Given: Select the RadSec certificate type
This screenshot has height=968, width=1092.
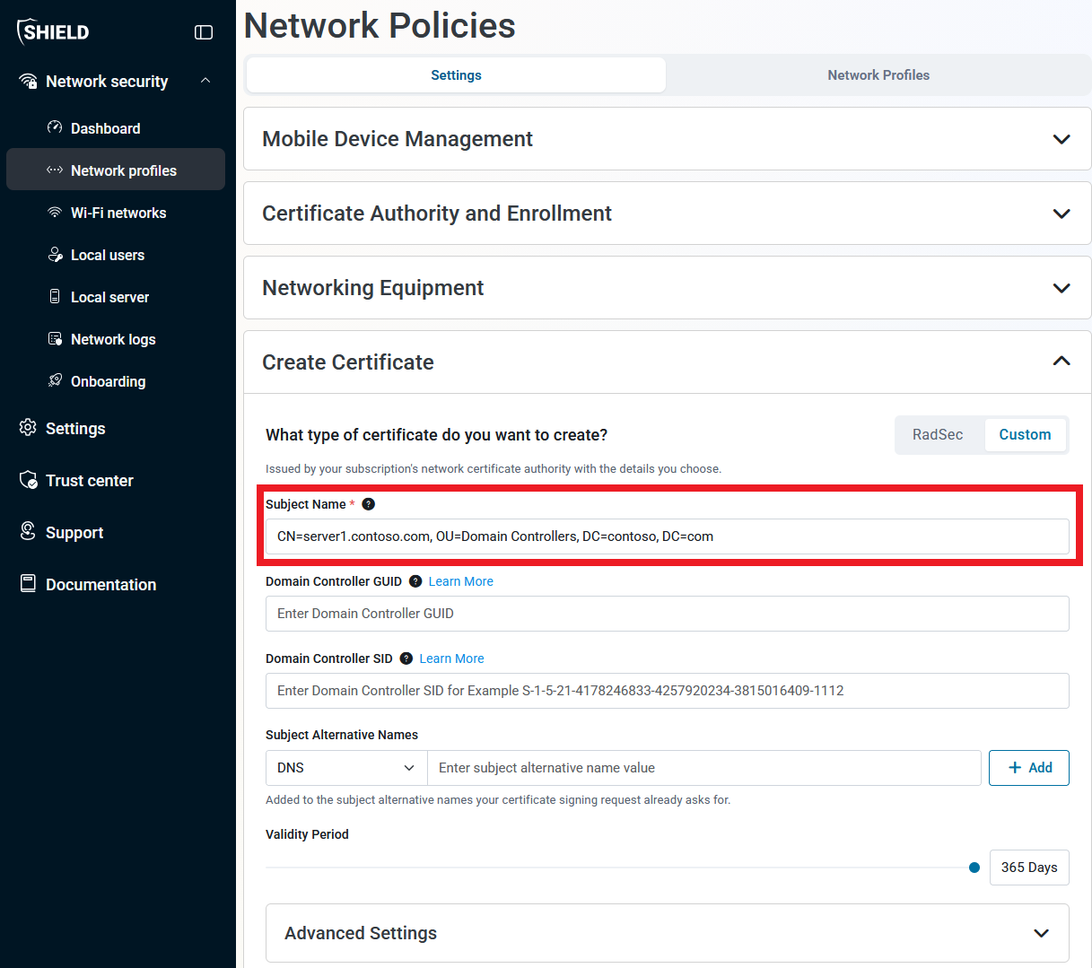Looking at the screenshot, I should point(938,434).
